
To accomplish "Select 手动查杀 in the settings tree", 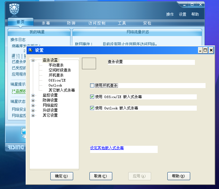I will pos(56,65).
